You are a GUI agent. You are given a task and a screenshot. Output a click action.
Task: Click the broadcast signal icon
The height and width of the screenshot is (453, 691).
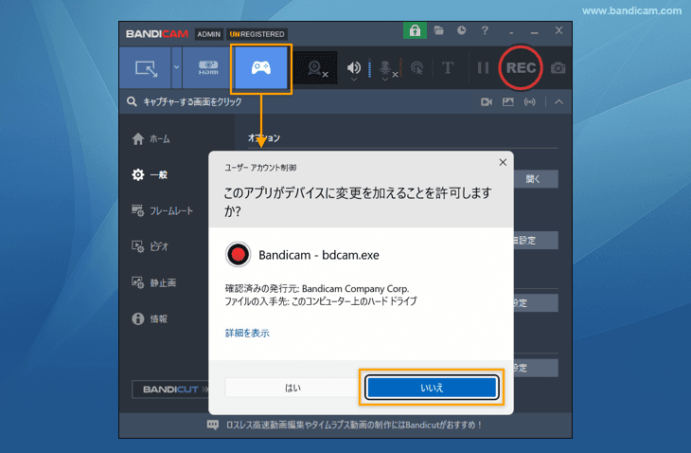click(530, 102)
